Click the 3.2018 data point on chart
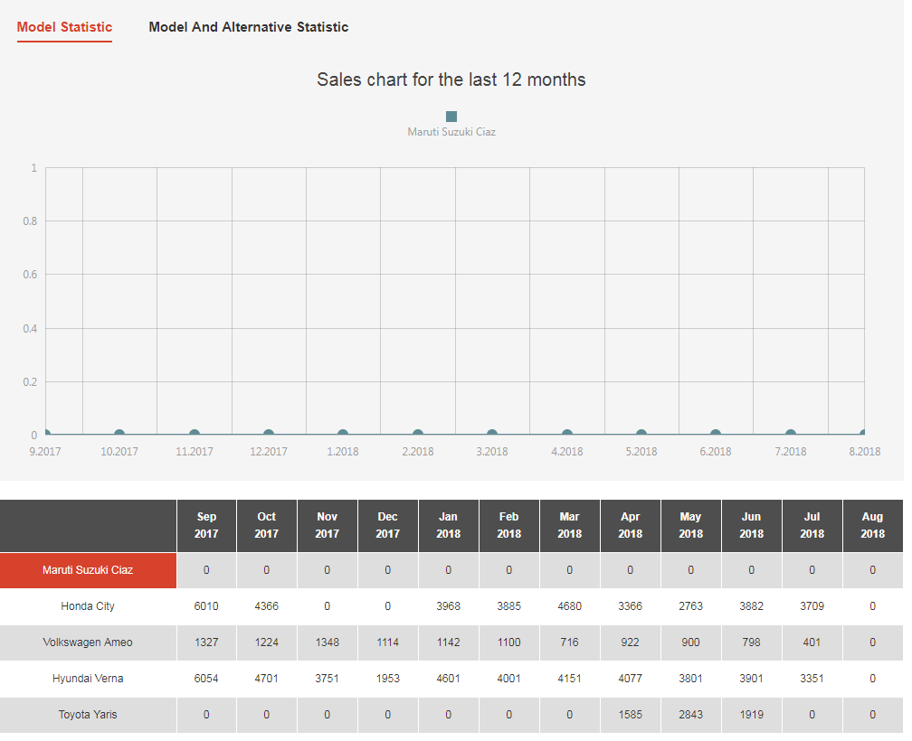Viewport: 912px width, 741px height. coord(492,434)
